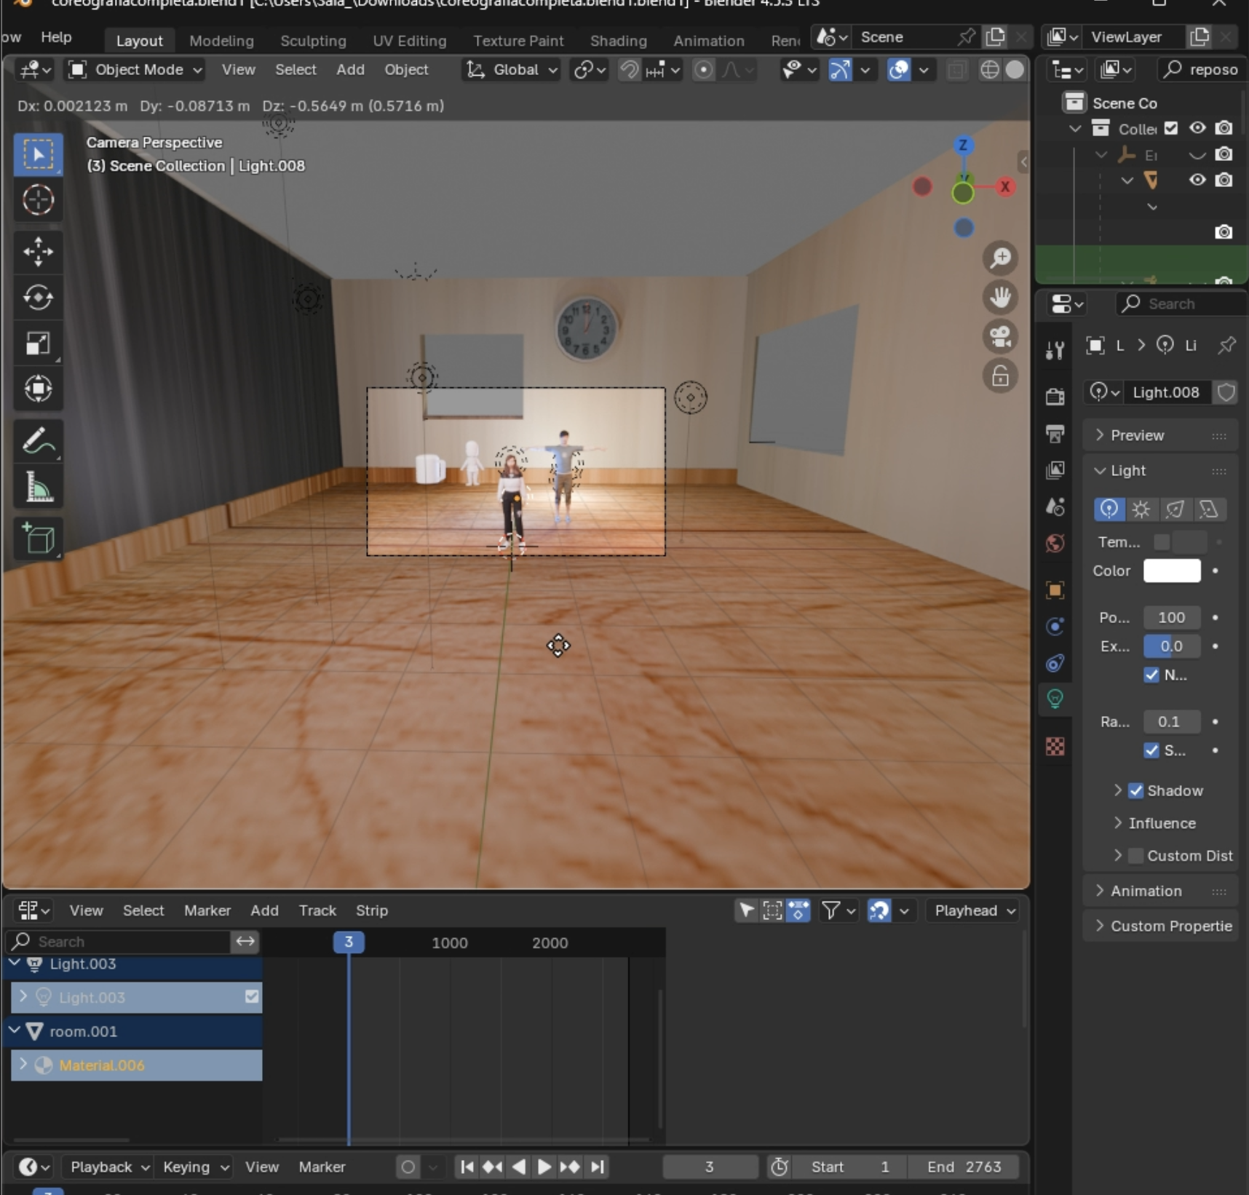Enable or disable the Shadow checkbox

1135,791
